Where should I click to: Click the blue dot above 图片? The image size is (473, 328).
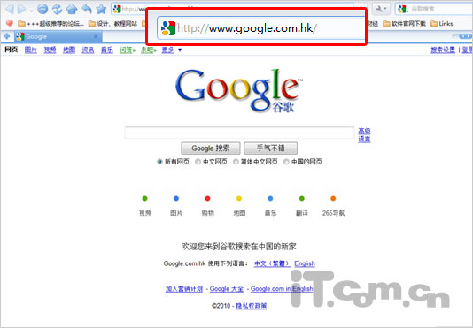click(176, 198)
